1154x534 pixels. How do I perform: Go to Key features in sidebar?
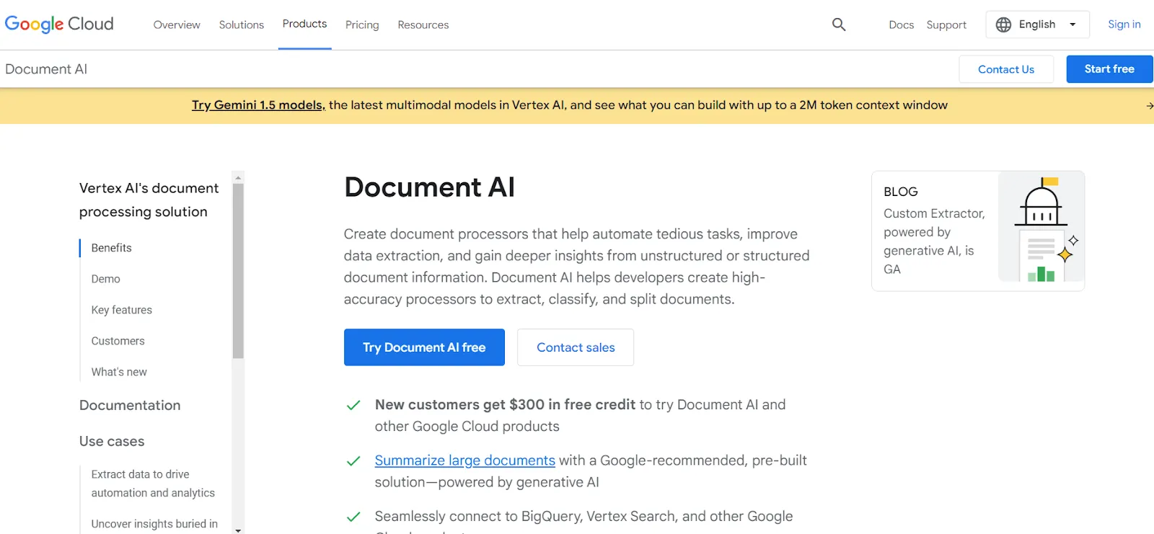tap(121, 310)
